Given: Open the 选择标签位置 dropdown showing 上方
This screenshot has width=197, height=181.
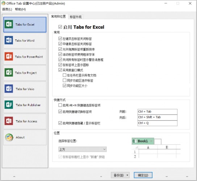Looking at the screenshot, I should click(x=83, y=149).
